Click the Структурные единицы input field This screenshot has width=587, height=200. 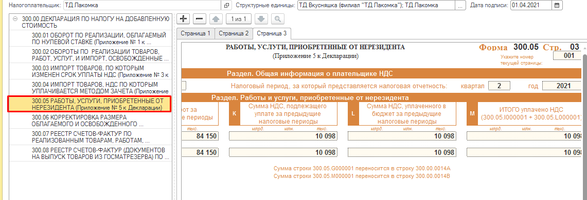coord(376,6)
